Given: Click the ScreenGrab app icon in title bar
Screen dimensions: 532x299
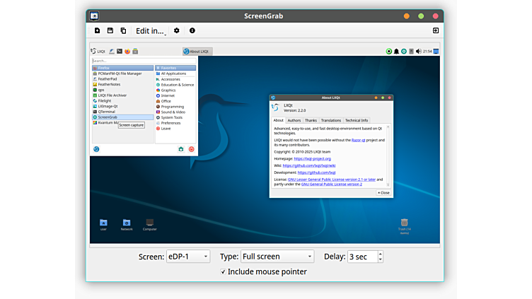Looking at the screenshot, I should 94,16.
